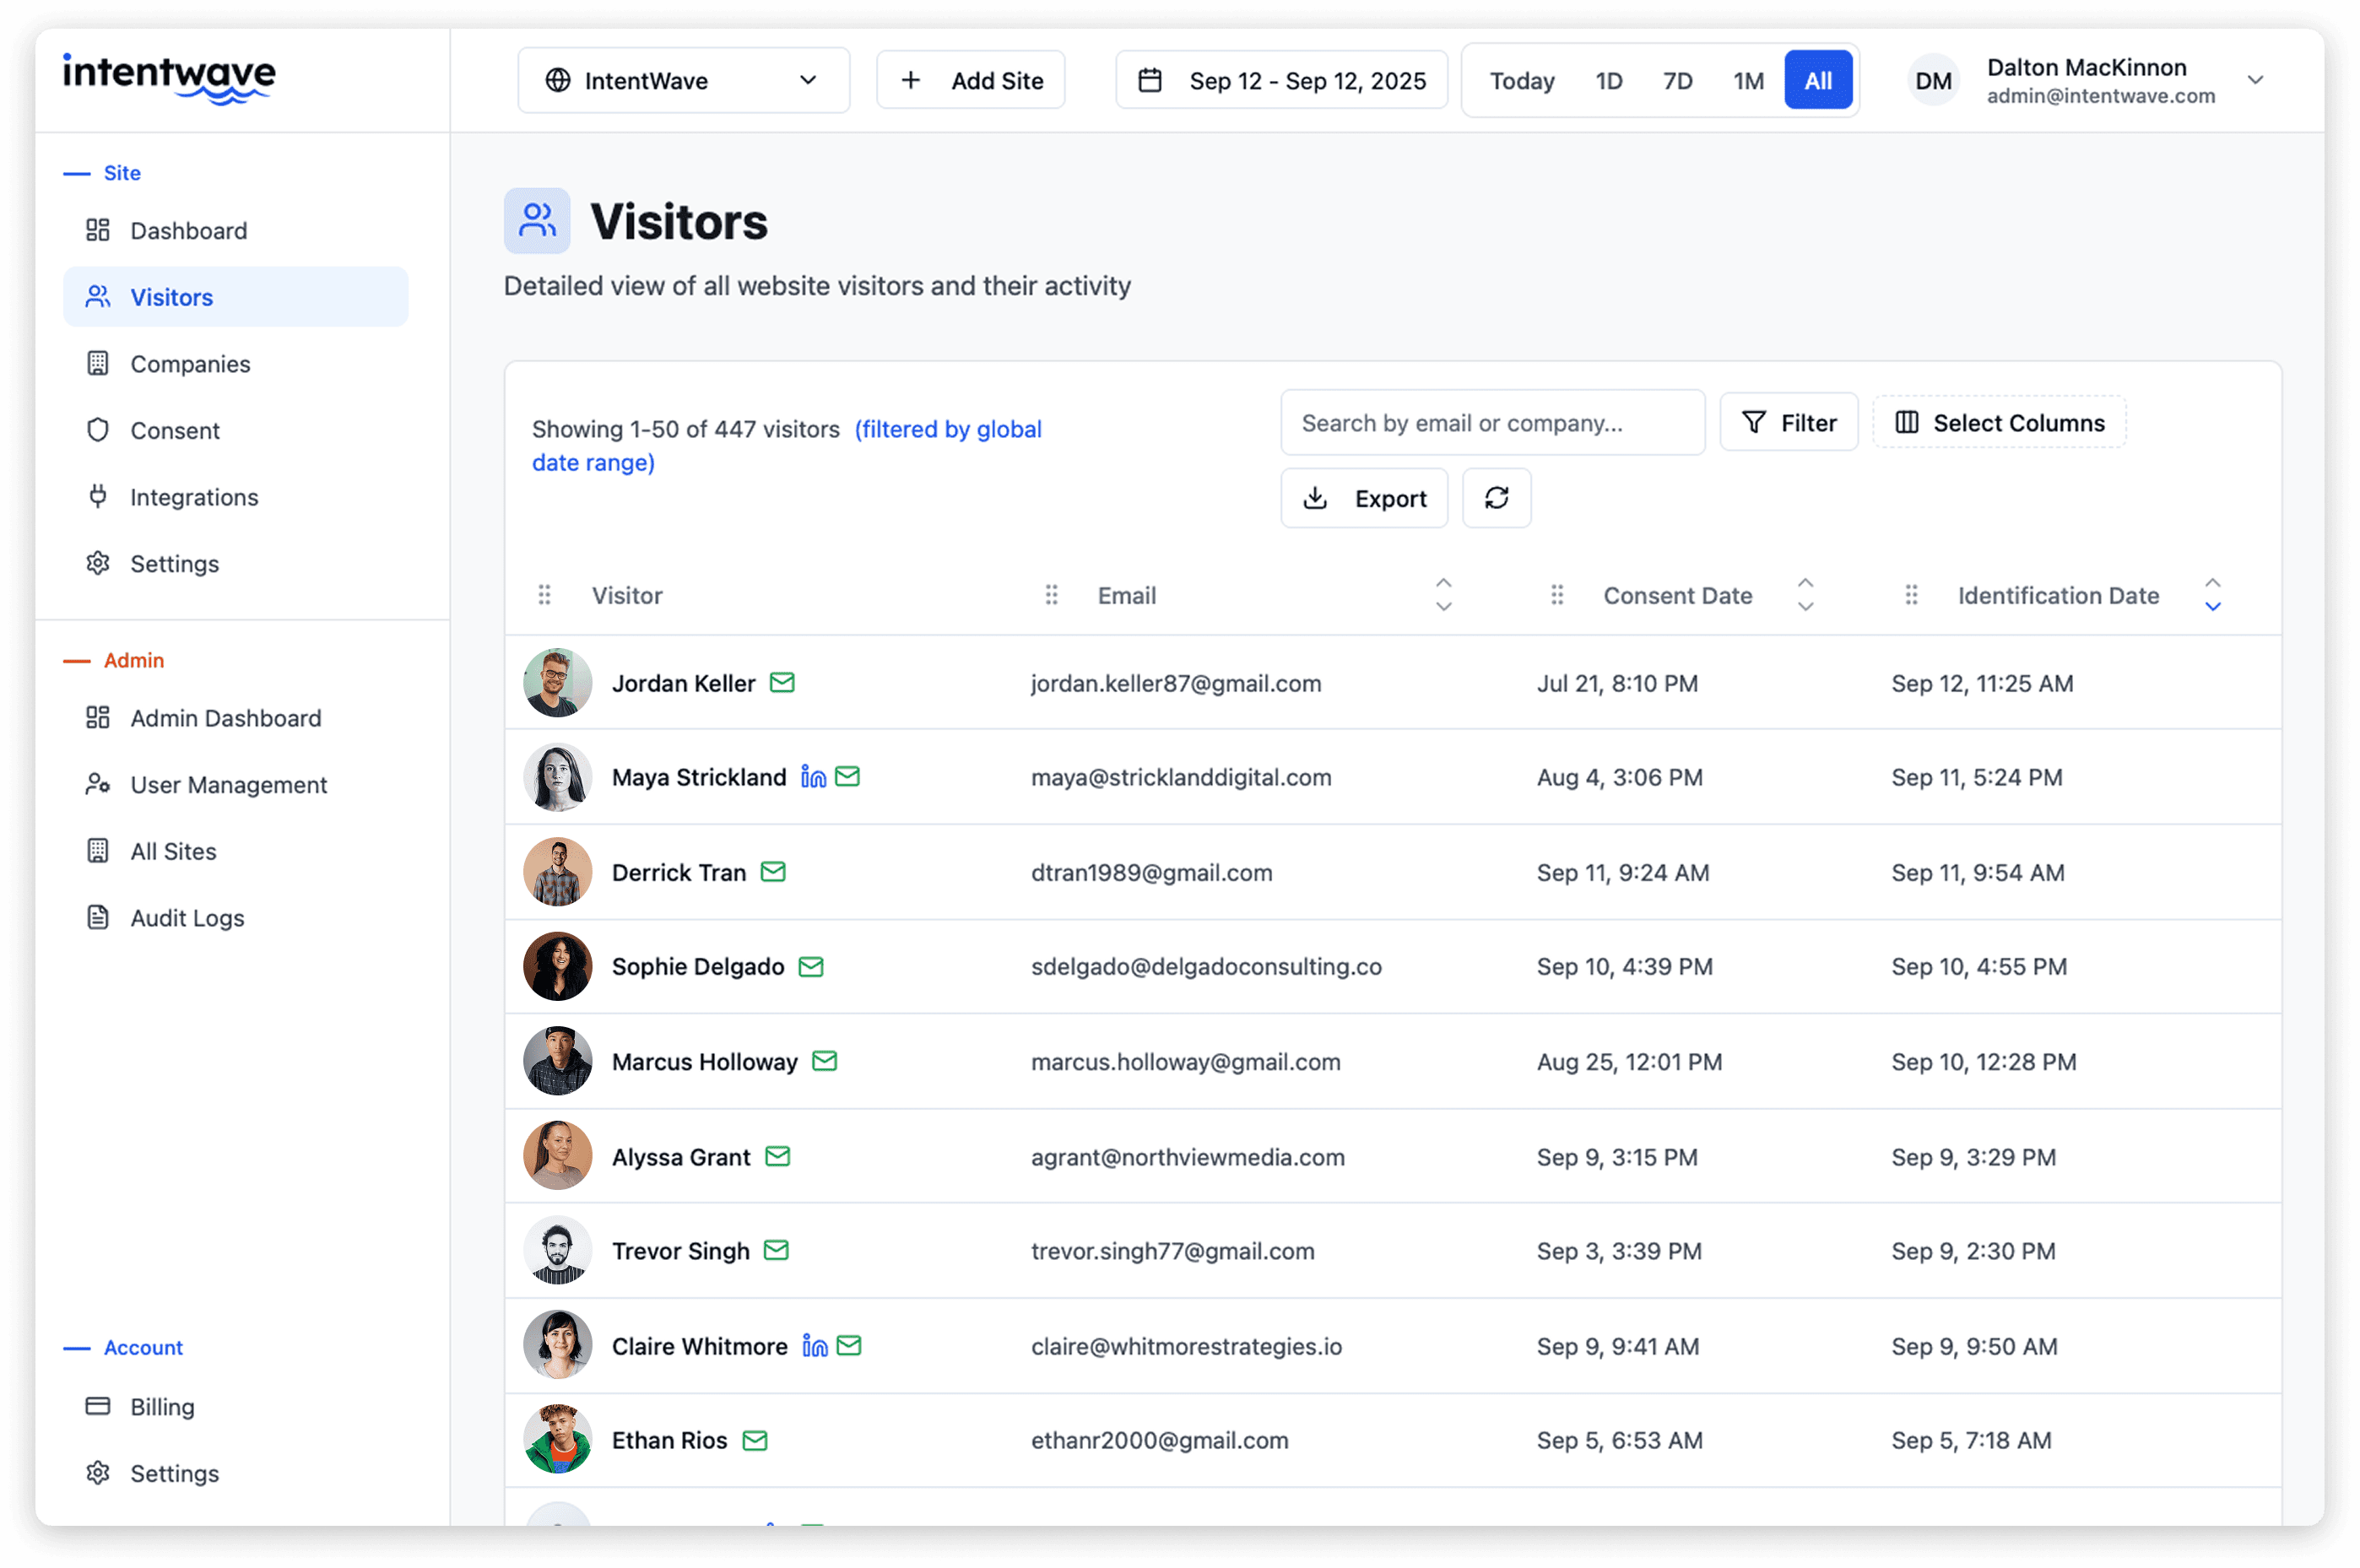The width and height of the screenshot is (2360, 1568).
Task: Click Jordan Keller's avatar
Action: click(558, 683)
